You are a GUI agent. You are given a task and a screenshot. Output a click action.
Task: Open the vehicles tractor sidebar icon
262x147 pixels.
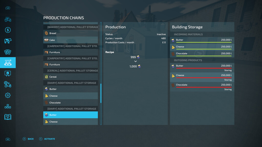(8, 19)
